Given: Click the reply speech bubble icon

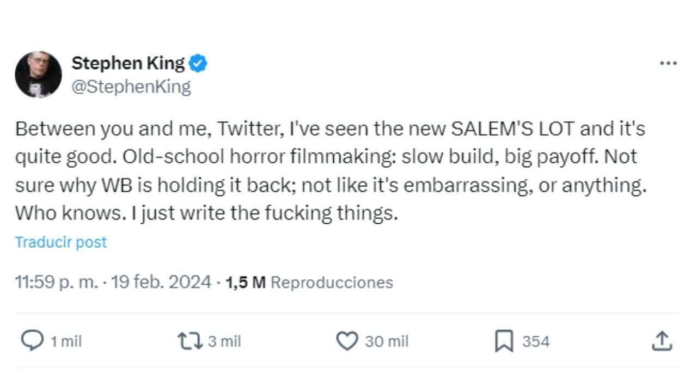Looking at the screenshot, I should (32, 341).
